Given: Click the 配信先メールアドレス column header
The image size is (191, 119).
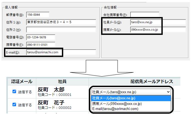Looking at the screenshot, I should pos(152,81).
